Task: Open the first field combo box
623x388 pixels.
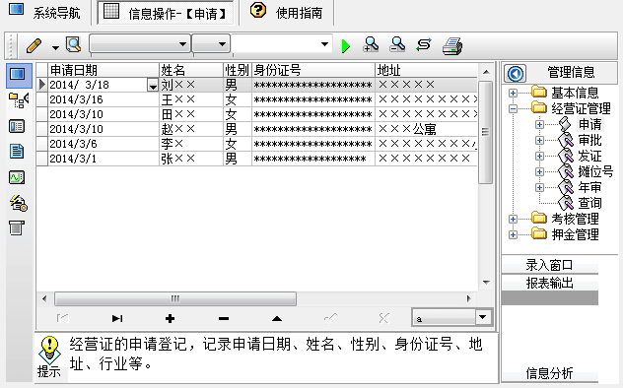Action: tap(139, 43)
